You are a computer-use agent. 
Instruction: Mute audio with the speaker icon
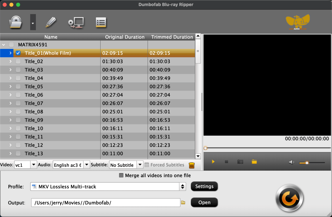point(291,162)
